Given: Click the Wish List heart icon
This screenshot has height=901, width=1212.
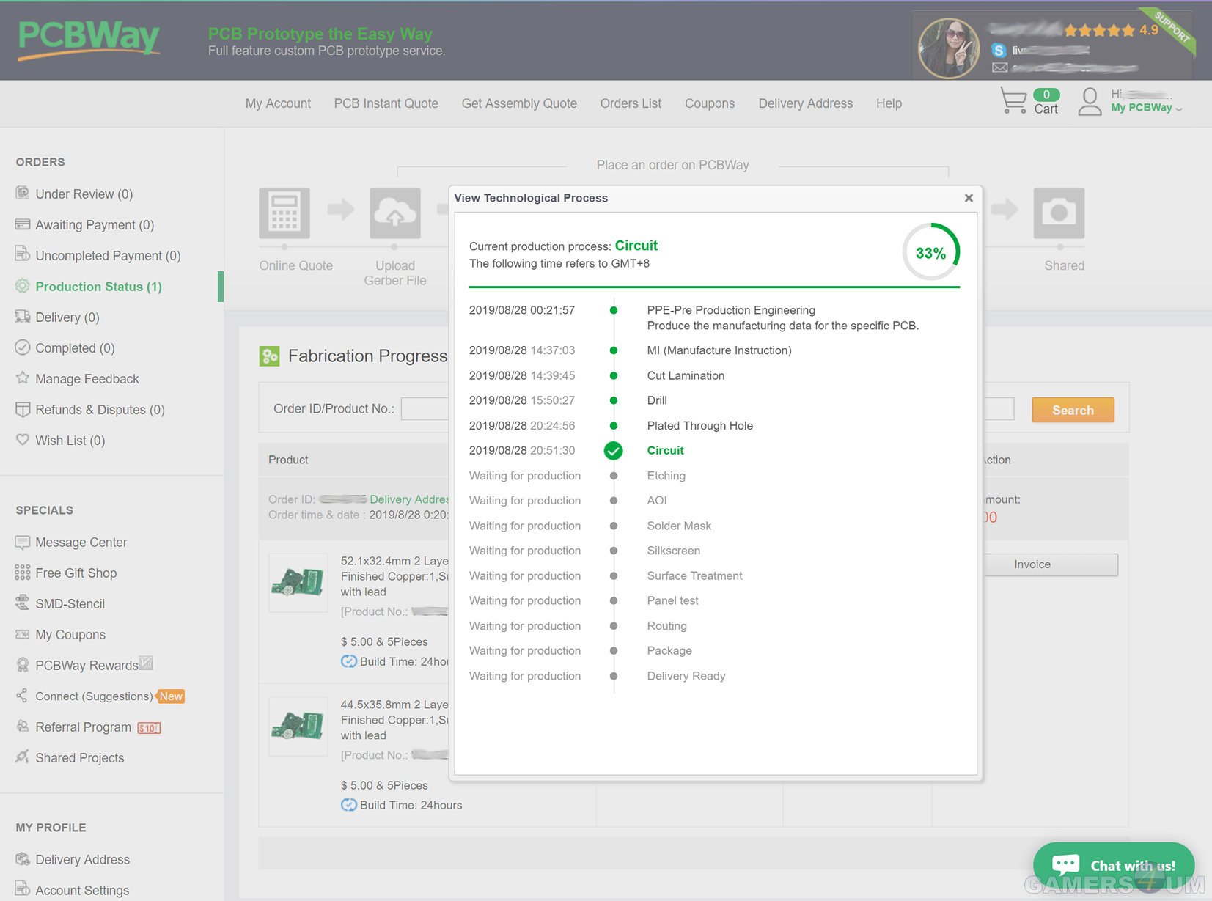Looking at the screenshot, I should pyautogui.click(x=23, y=439).
